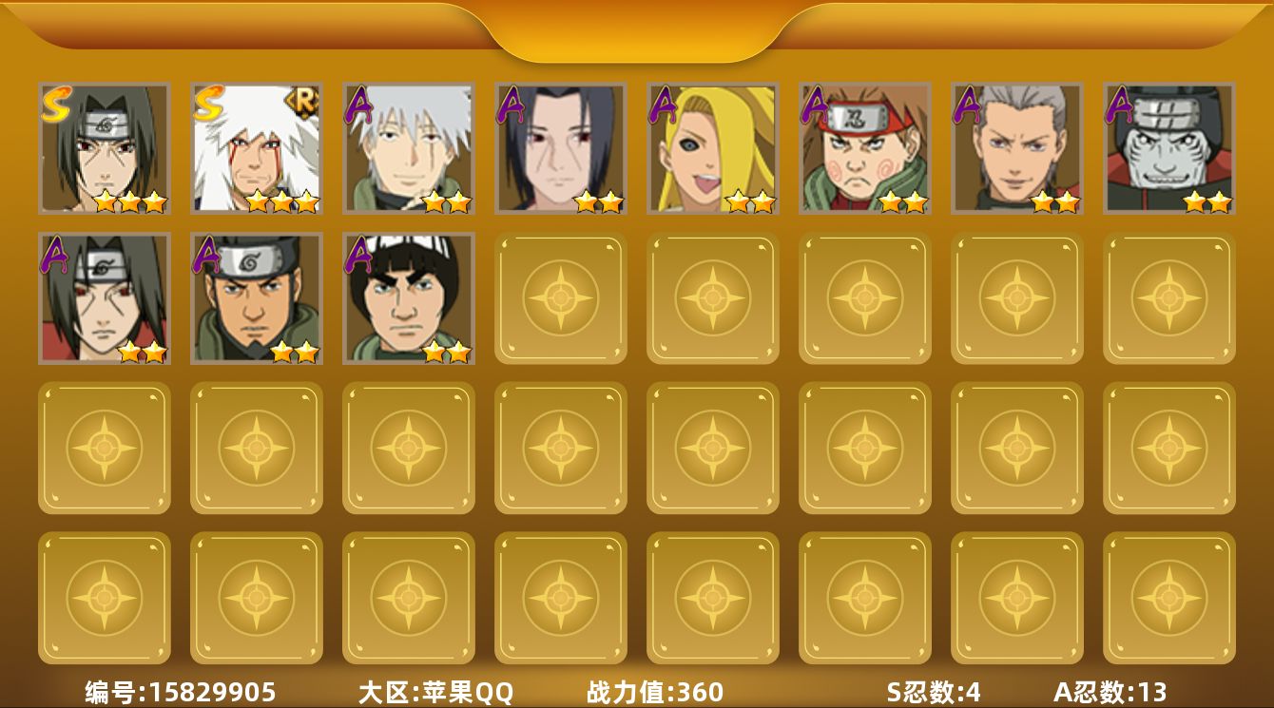Click the first empty slot in third row

(x=105, y=448)
